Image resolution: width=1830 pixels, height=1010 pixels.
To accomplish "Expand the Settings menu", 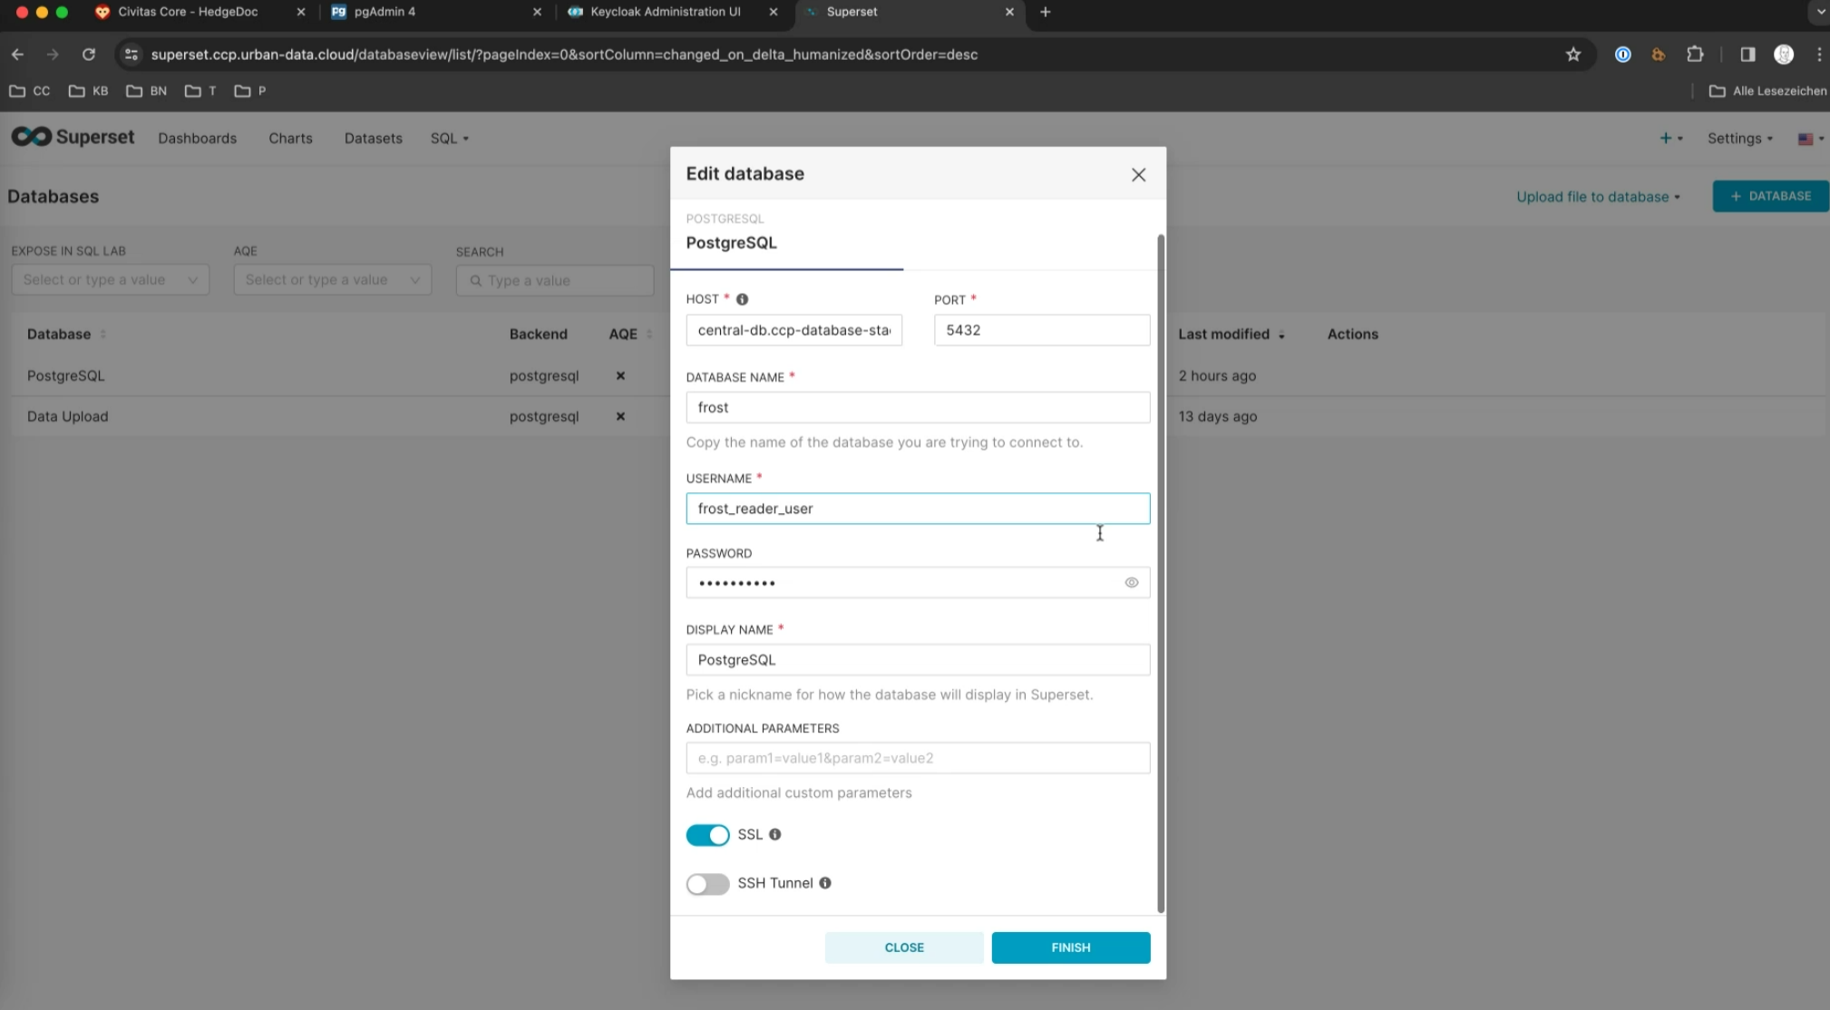I will coord(1739,138).
